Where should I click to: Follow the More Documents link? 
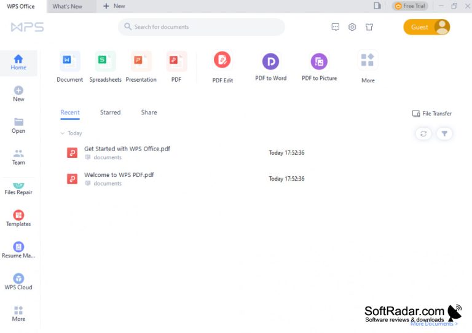[x=434, y=324]
